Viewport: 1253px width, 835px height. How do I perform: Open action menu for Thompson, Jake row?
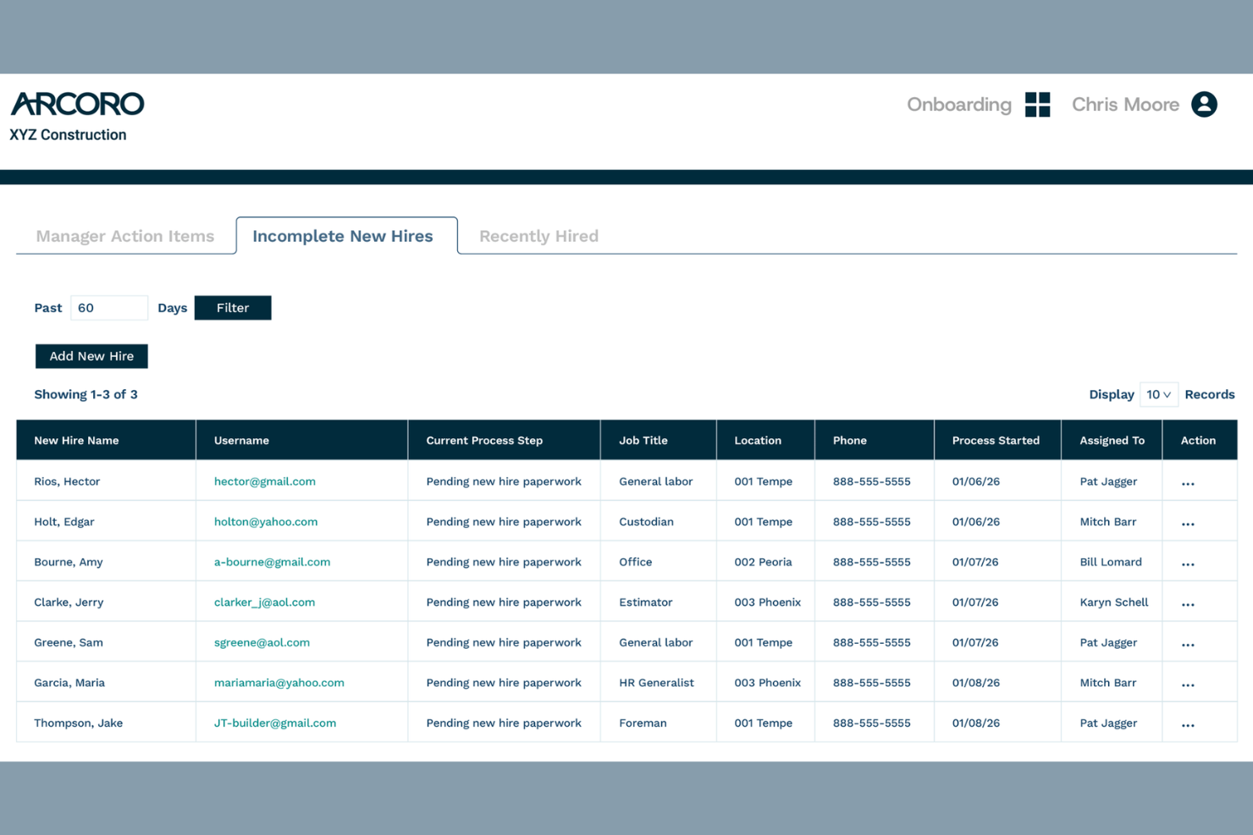1188,725
